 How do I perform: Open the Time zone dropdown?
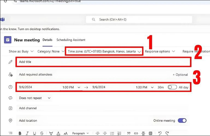click(x=104, y=52)
